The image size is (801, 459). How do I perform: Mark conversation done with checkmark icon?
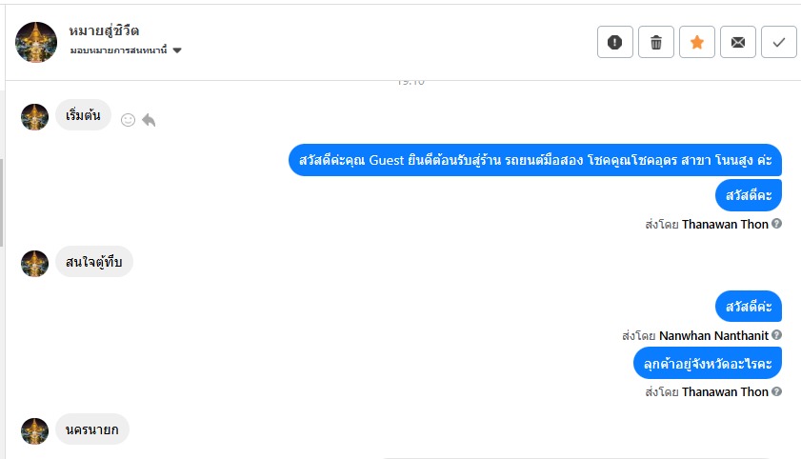tap(778, 42)
